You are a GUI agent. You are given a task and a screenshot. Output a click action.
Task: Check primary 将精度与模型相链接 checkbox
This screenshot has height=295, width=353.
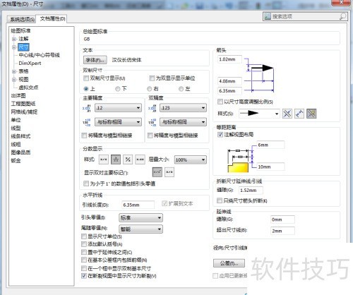coord(84,136)
